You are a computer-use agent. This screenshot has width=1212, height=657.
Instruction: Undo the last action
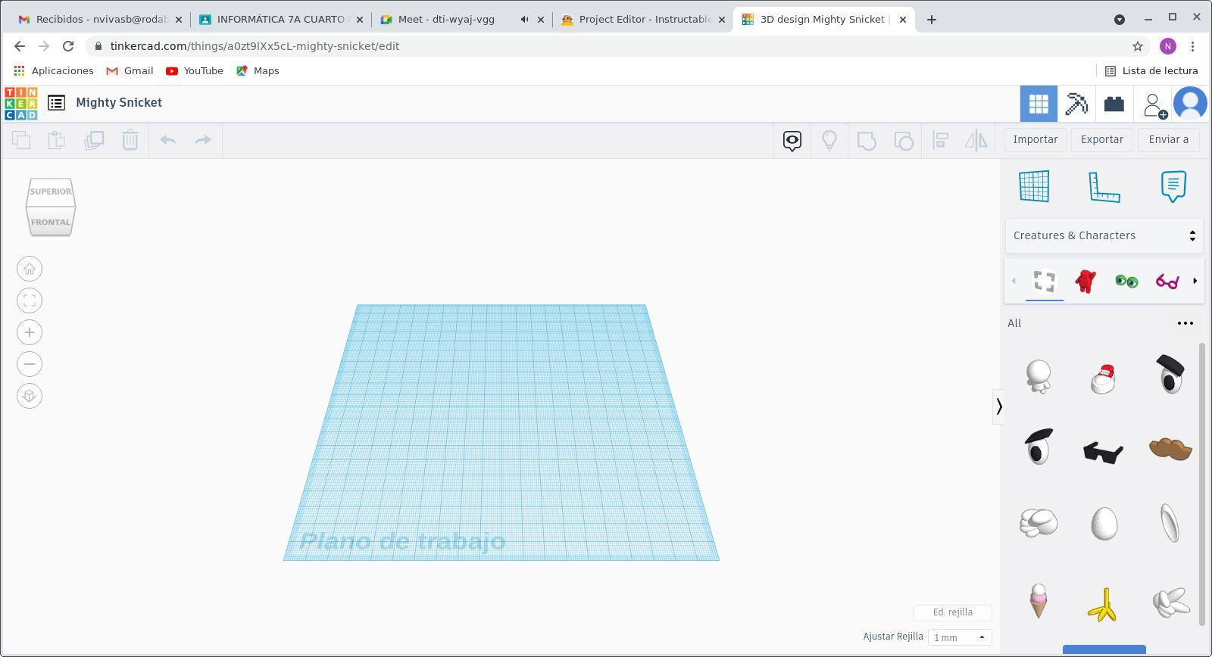(x=167, y=140)
